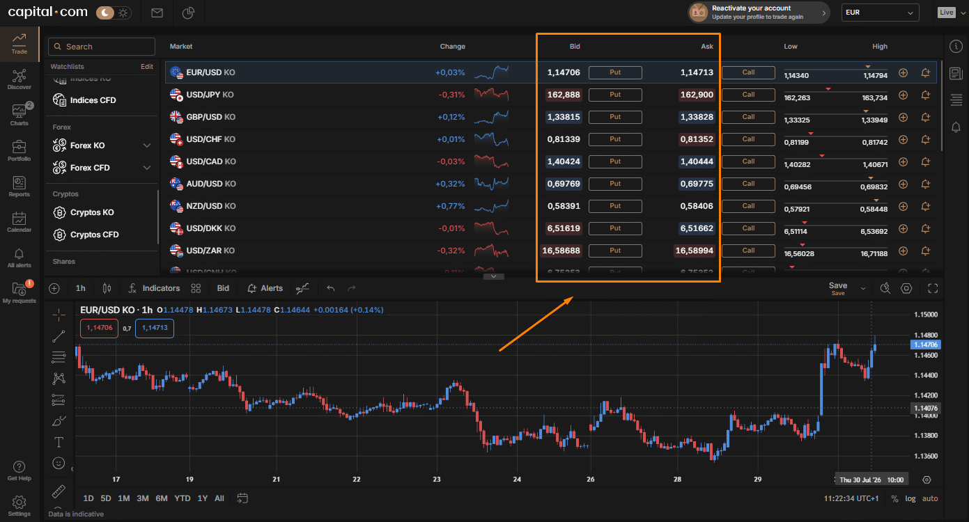Select the ruler measure tool
Image resolution: width=969 pixels, height=522 pixels.
(x=59, y=490)
